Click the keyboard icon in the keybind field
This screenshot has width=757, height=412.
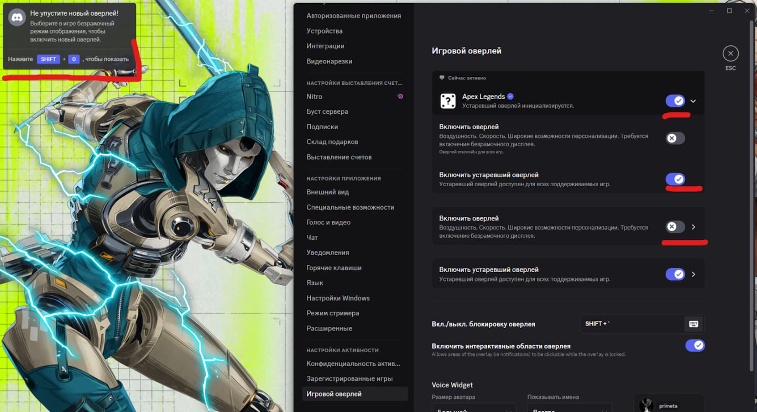click(692, 324)
